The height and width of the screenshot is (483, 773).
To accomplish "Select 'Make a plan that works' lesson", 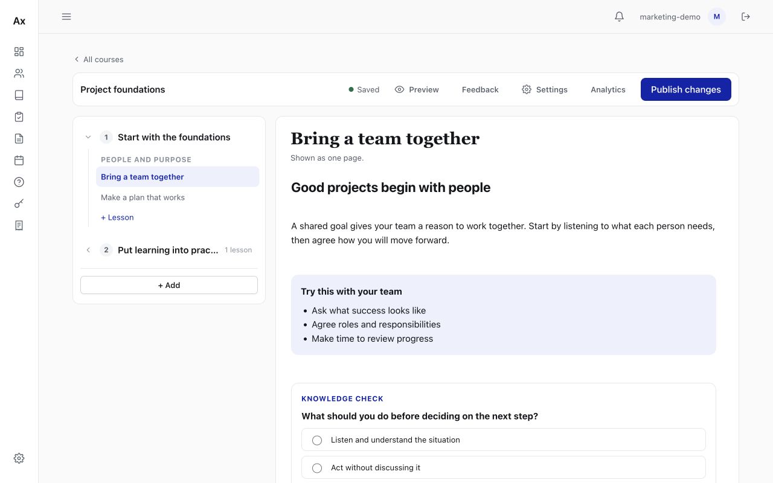I will click(178, 197).
